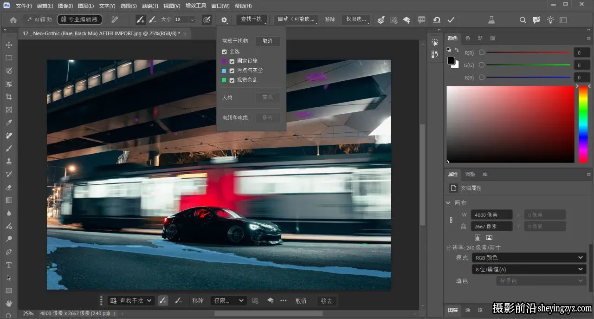Toggle the 固定设施 checkbox
Image resolution: width=594 pixels, height=319 pixels.
pyautogui.click(x=232, y=61)
